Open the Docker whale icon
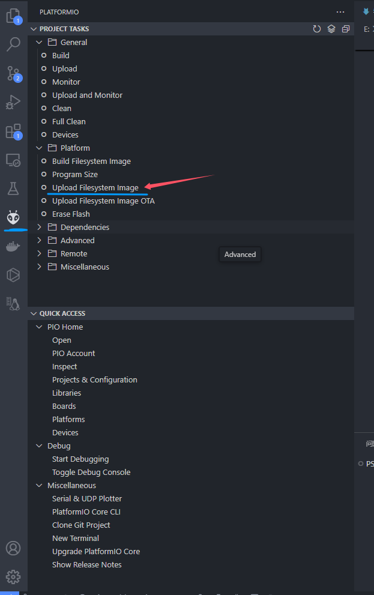The width and height of the screenshot is (374, 595). (13, 247)
